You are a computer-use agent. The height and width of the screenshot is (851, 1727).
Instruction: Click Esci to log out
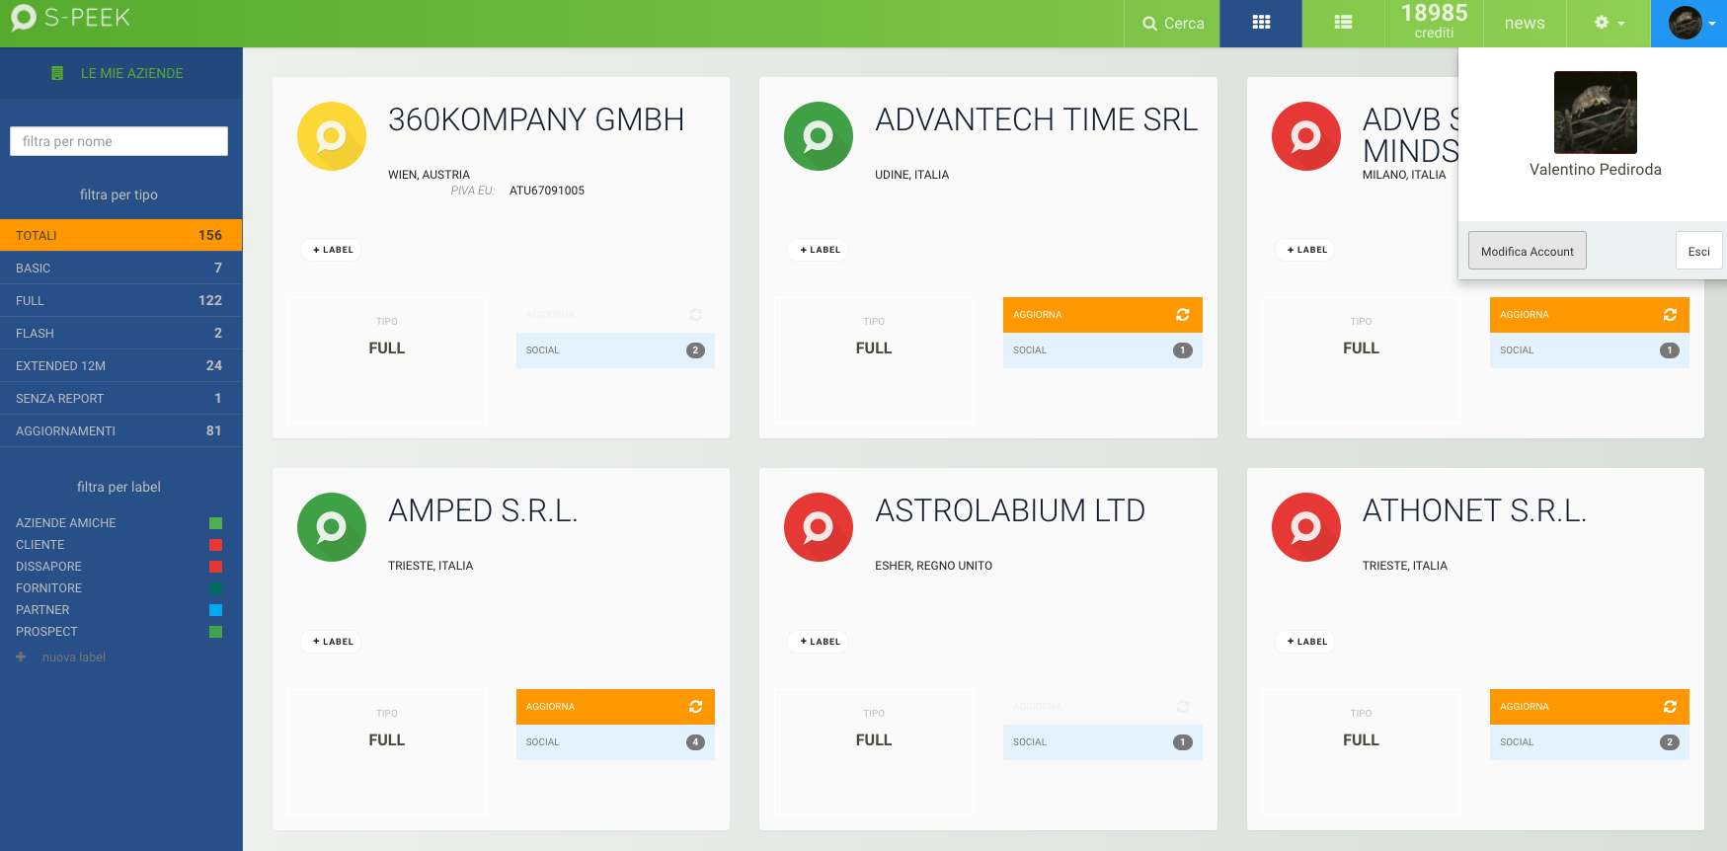1698,251
